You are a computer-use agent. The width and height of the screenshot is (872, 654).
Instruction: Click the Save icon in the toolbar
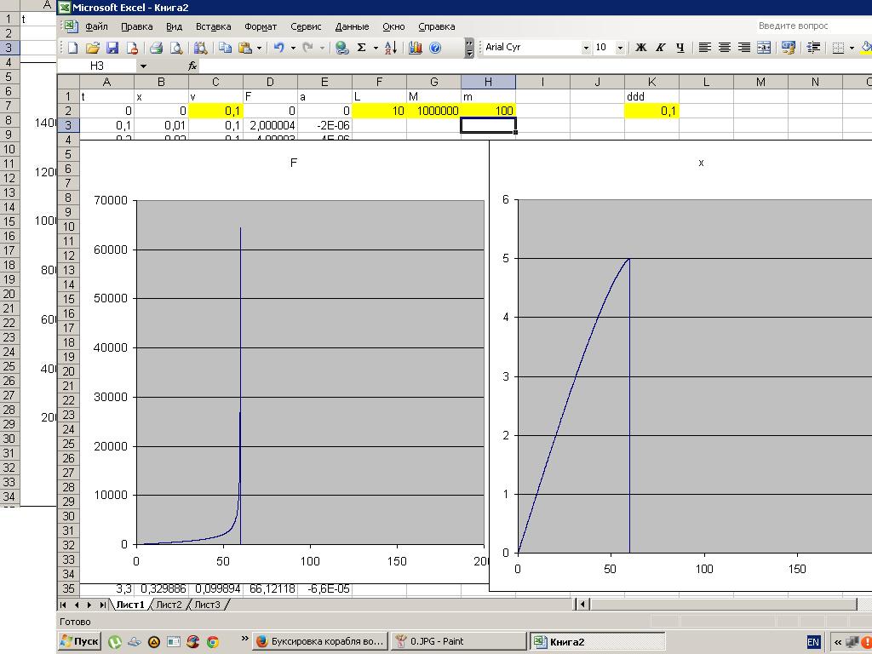pyautogui.click(x=112, y=48)
